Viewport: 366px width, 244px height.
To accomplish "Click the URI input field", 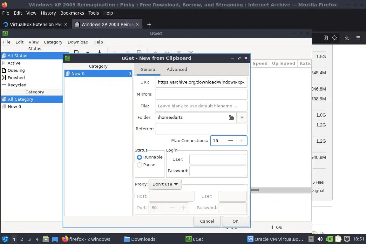I will click(201, 82).
